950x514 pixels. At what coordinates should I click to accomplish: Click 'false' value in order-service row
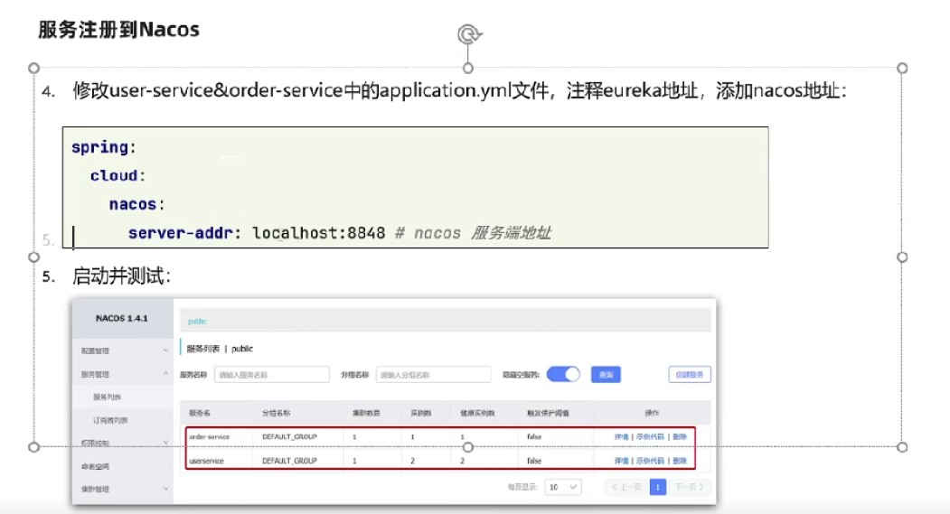pyautogui.click(x=534, y=436)
